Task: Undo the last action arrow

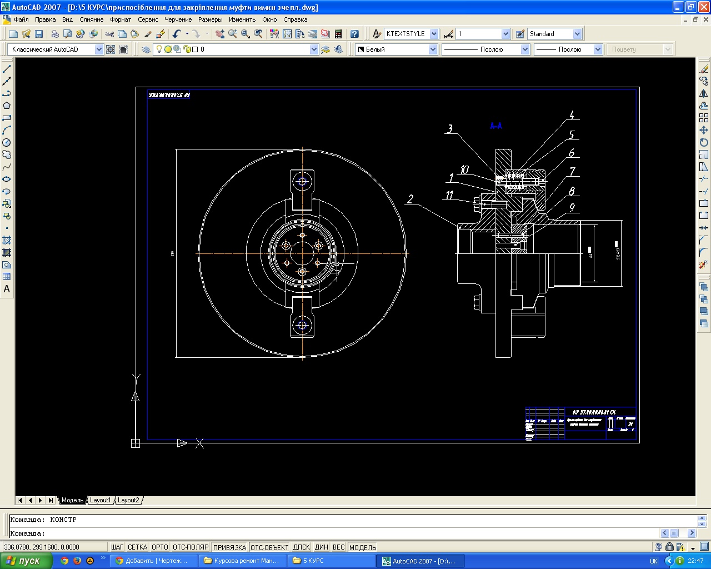Action: (177, 34)
